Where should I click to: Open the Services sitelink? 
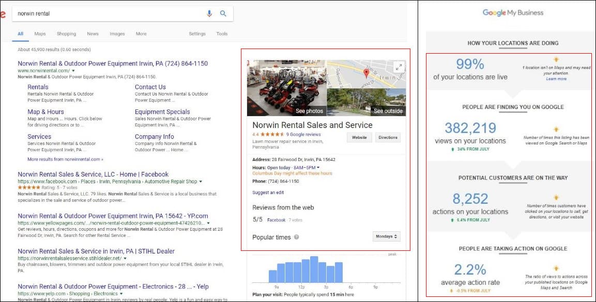click(39, 137)
